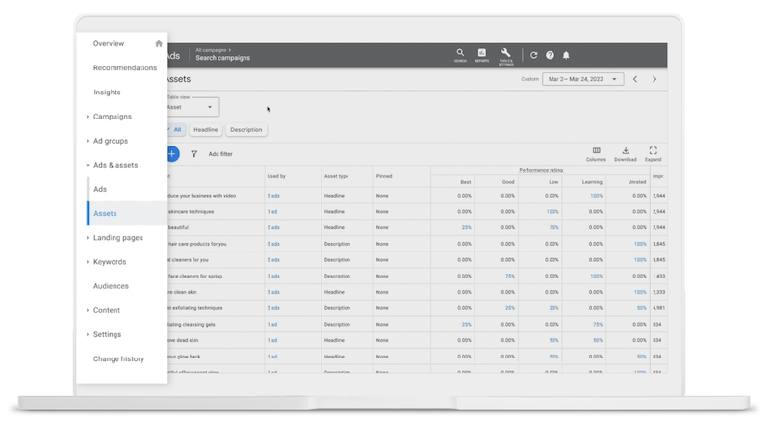Screen dimensions: 770x424
Task: Expand the Settings section
Action: coord(88,334)
